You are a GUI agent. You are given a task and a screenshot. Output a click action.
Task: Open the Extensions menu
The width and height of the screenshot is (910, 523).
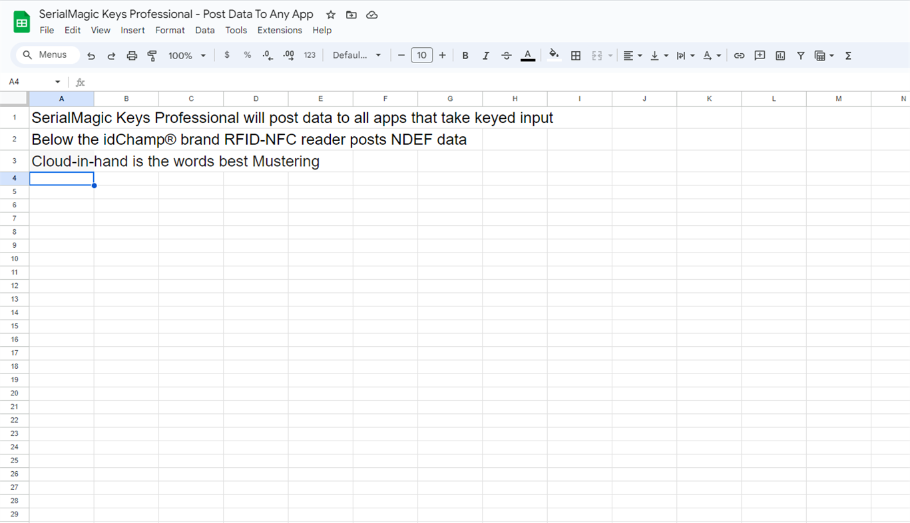[x=280, y=30]
